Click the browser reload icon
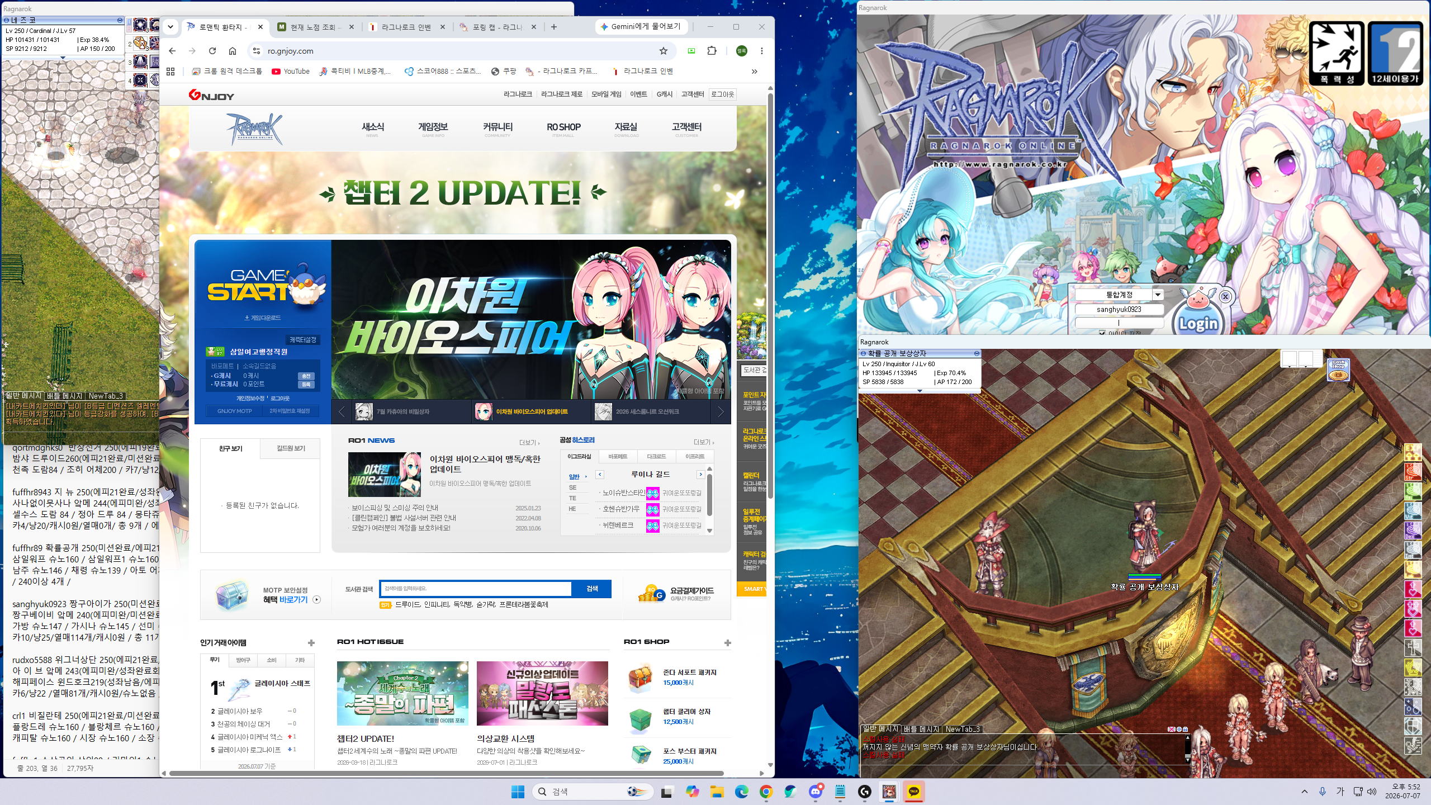 [212, 51]
